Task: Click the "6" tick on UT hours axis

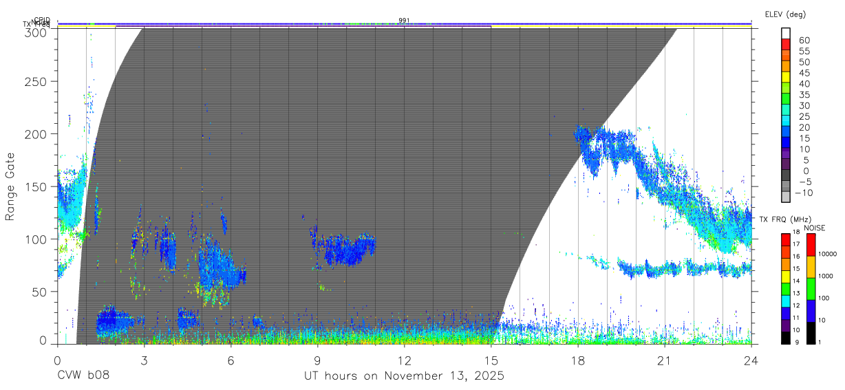Action: [x=231, y=360]
